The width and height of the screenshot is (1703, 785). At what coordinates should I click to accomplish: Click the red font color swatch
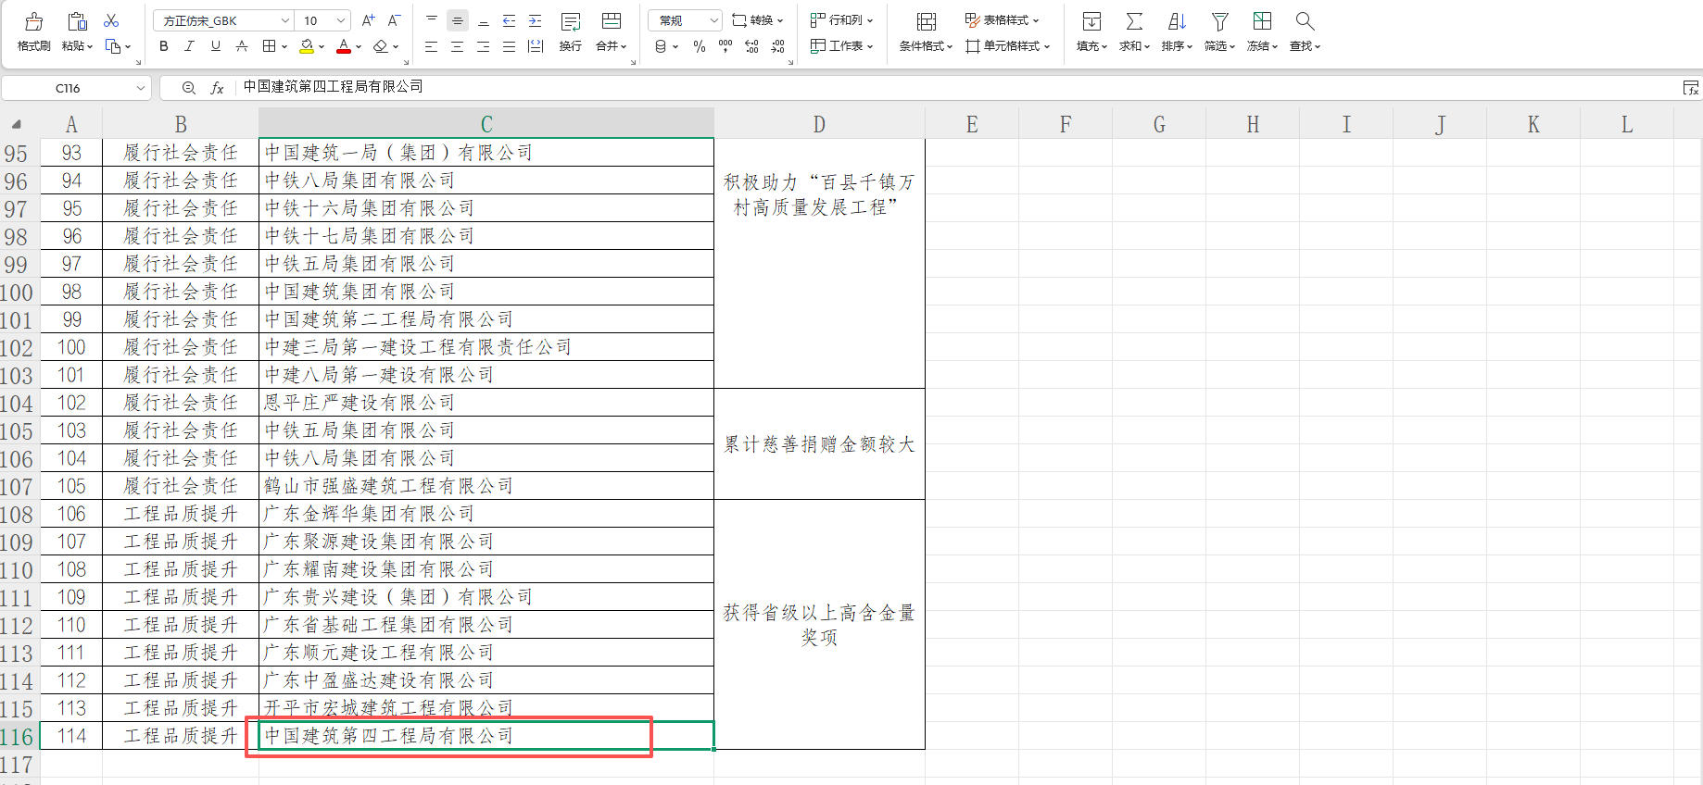coord(344,46)
